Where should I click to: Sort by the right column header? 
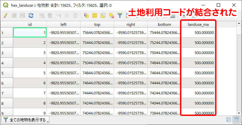(131, 25)
